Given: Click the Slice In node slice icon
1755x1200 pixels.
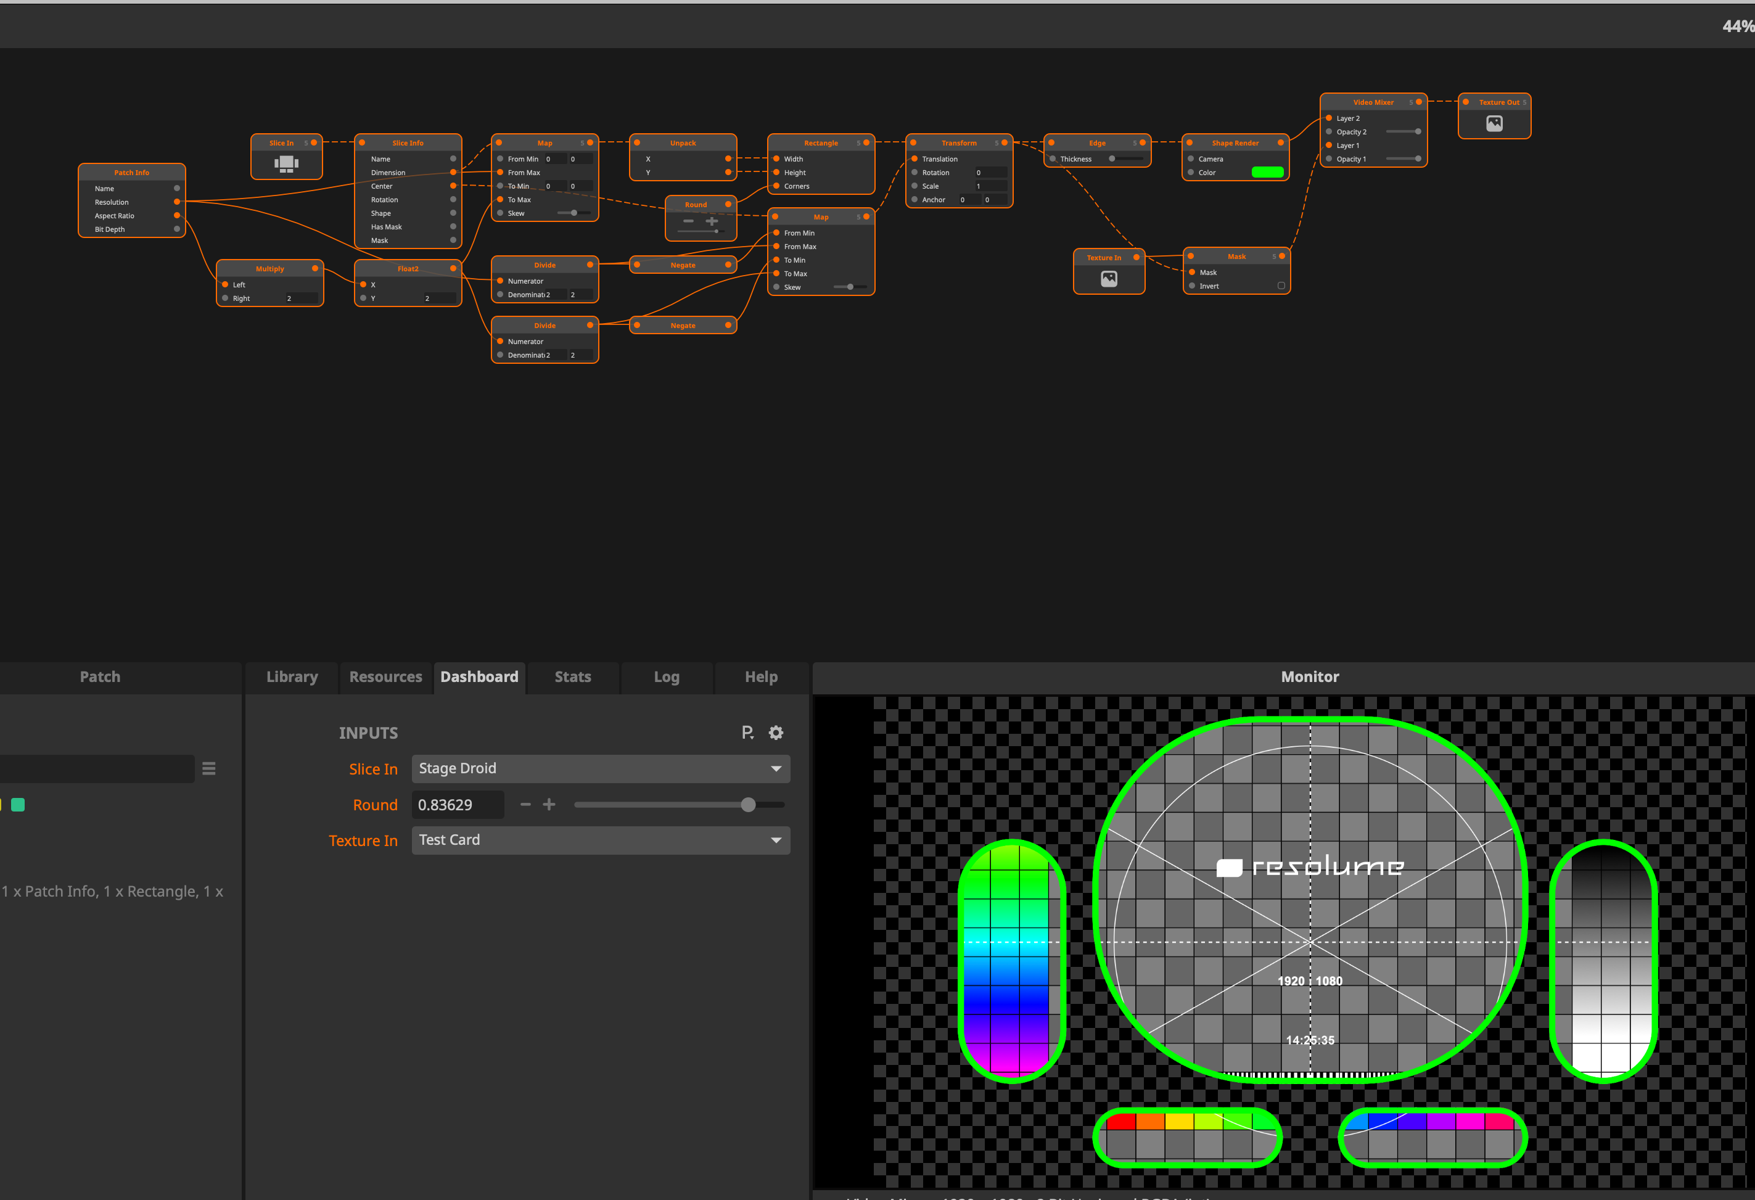Looking at the screenshot, I should [x=286, y=163].
